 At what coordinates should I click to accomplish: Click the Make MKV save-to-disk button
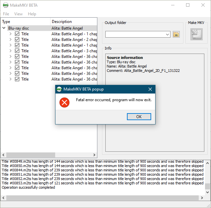pos(196,34)
